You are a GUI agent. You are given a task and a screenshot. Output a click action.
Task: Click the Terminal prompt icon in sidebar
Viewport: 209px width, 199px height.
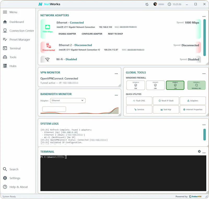(x=5, y=48)
